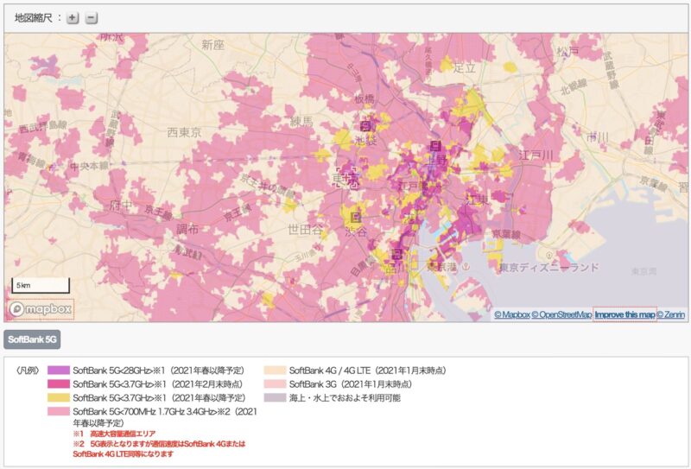Zoom out with the minus scale button
The width and height of the screenshot is (691, 469).
coord(92,18)
